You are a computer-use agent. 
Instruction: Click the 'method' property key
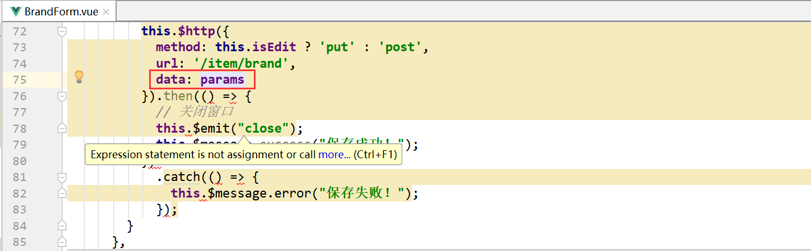pos(178,47)
